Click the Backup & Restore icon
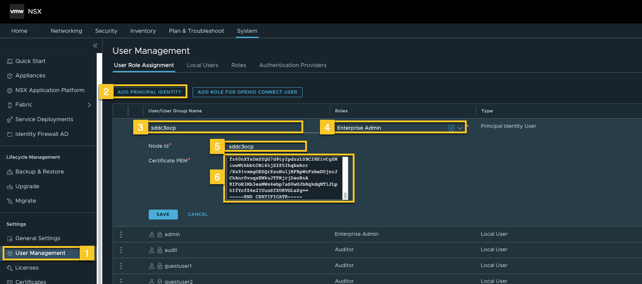This screenshot has height=284, width=642. pos(10,172)
